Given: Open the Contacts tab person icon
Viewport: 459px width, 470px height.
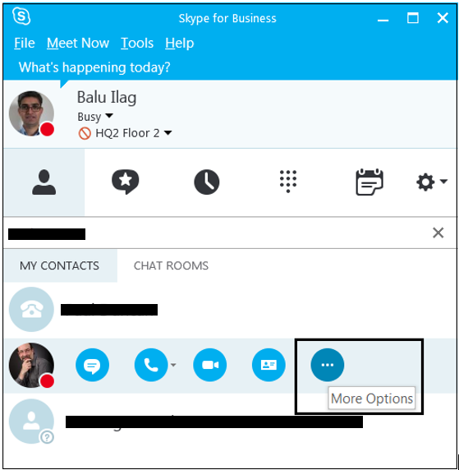Looking at the screenshot, I should click(44, 182).
